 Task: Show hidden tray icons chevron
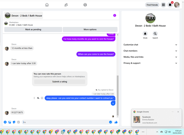click(x=157, y=132)
